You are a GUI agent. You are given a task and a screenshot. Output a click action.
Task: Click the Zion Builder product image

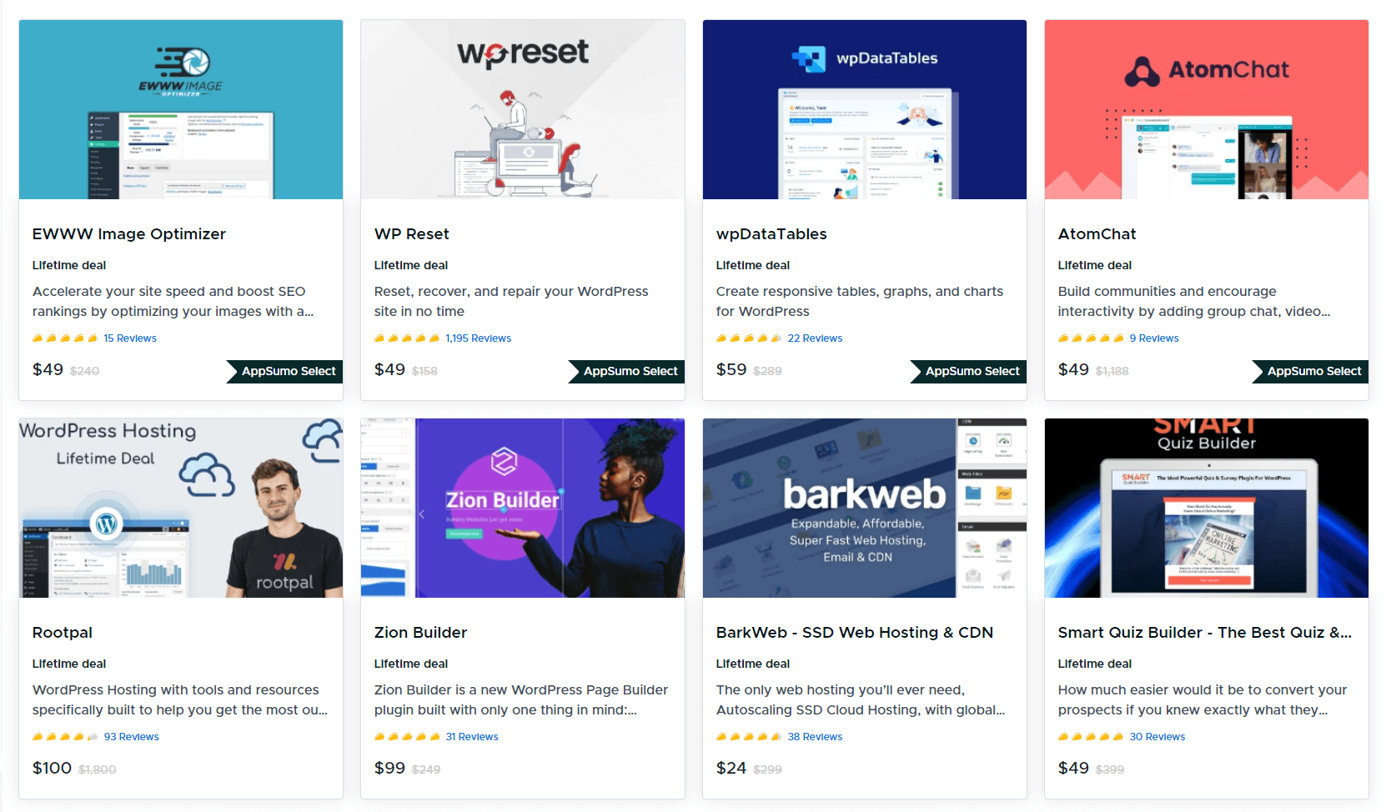(523, 508)
